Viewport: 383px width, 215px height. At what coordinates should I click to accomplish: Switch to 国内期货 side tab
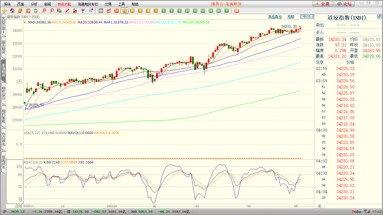pos(3,48)
